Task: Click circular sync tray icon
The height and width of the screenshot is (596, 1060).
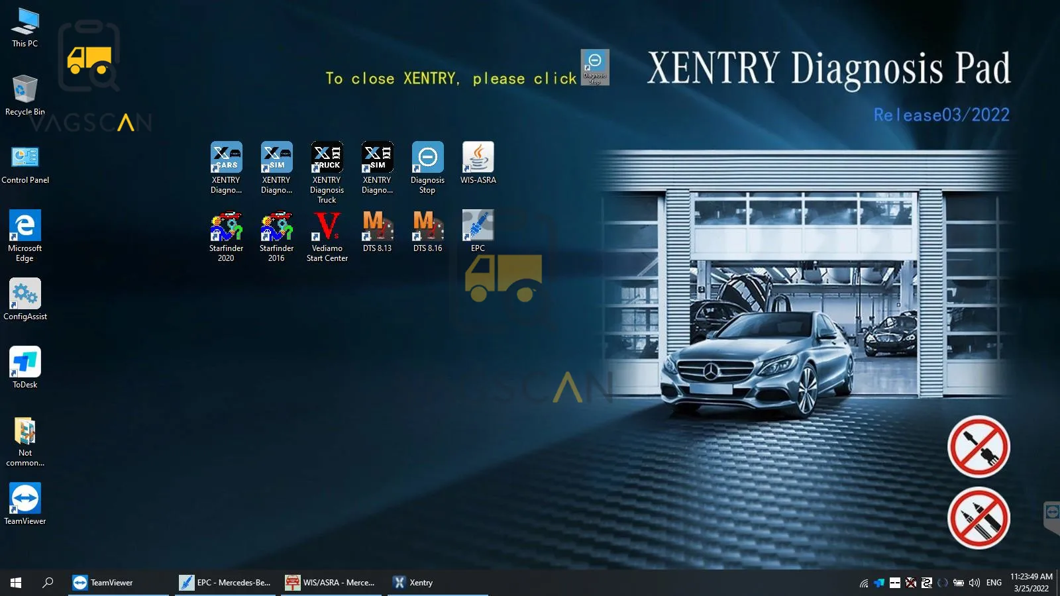Action: point(943,583)
